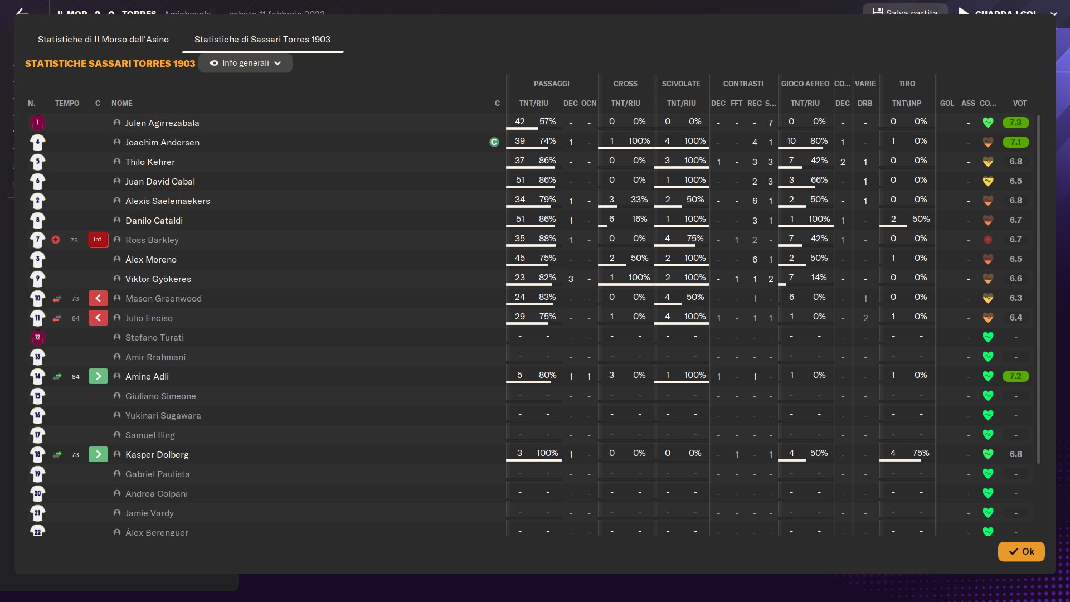Open the Info generali view dropdown
Screen dimensions: 1070x602
tap(245, 63)
